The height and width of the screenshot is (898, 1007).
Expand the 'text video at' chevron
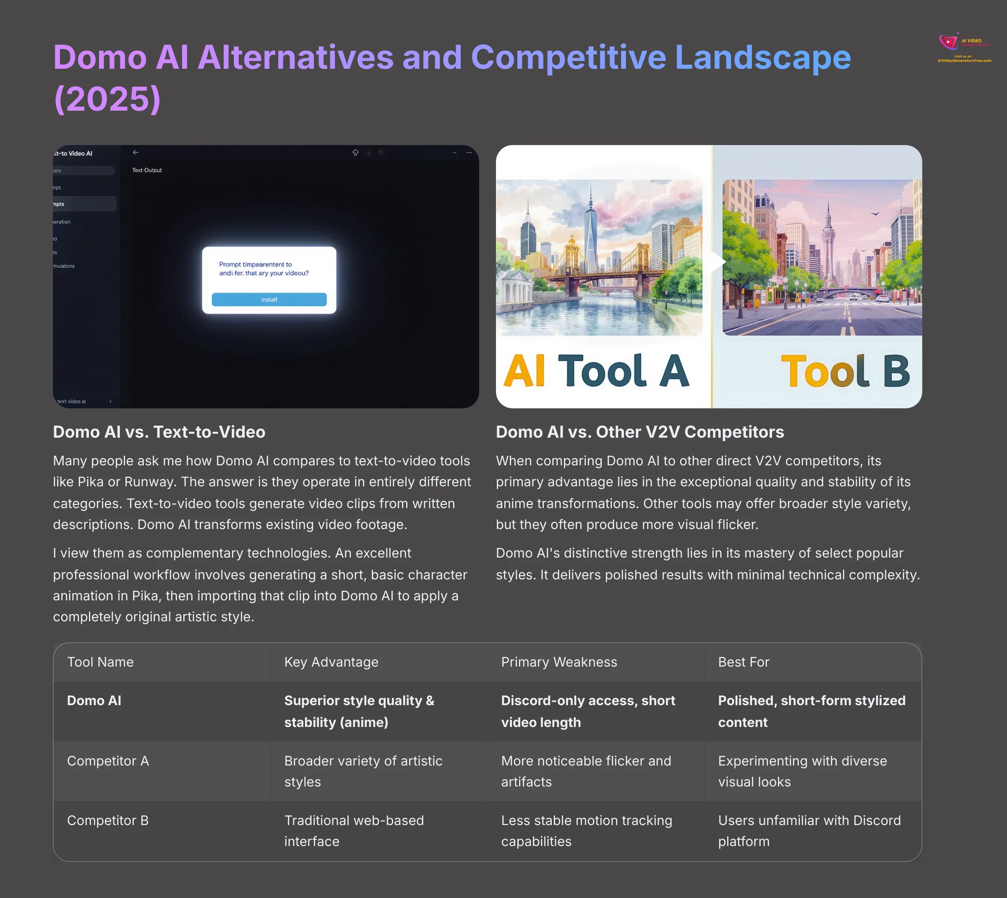point(110,401)
